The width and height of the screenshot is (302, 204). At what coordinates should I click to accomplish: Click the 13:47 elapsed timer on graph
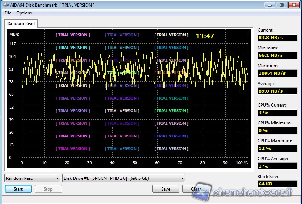pyautogui.click(x=205, y=36)
